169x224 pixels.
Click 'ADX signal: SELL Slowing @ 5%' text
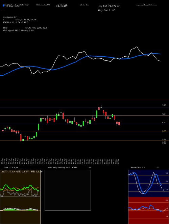[x=18, y=31]
